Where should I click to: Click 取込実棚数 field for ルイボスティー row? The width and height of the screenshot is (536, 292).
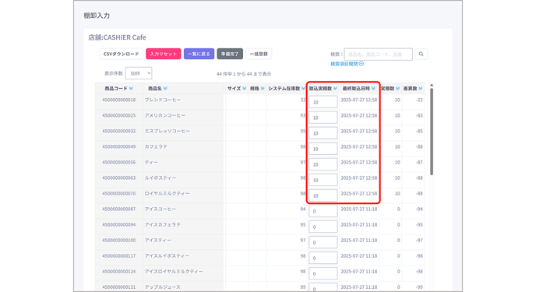pyautogui.click(x=323, y=180)
